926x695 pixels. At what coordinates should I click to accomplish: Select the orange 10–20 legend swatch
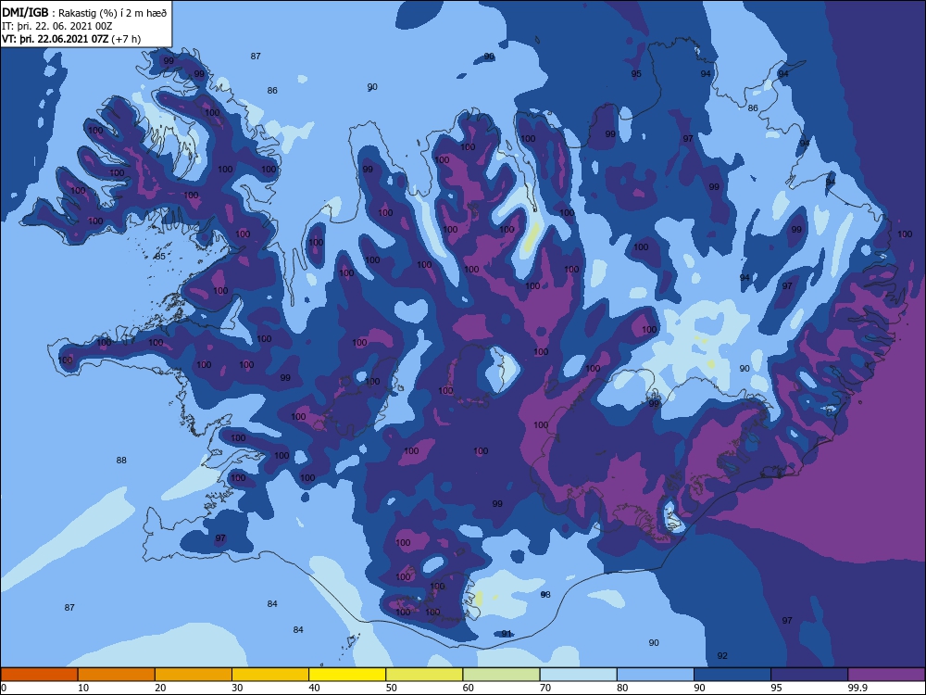(117, 675)
